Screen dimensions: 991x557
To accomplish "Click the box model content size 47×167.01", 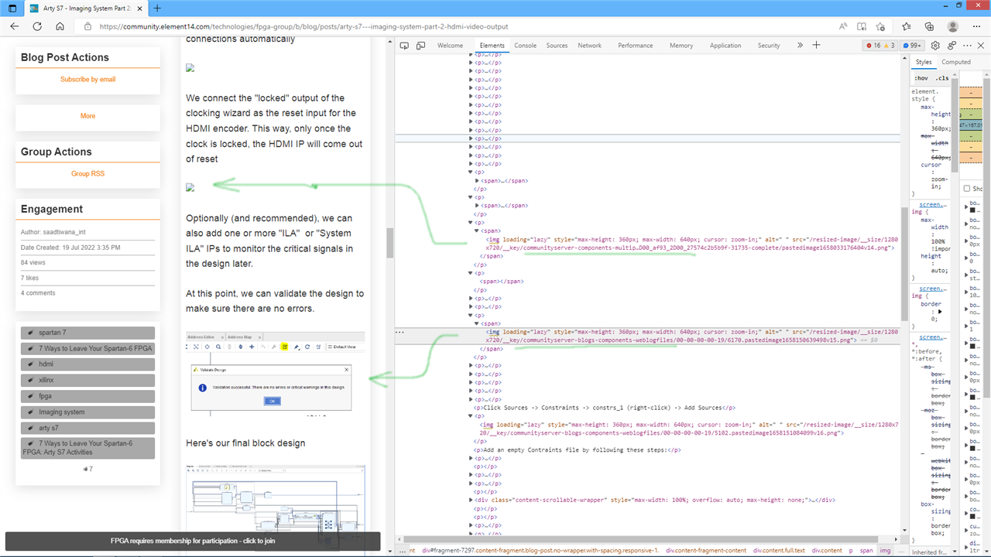I will 971,125.
